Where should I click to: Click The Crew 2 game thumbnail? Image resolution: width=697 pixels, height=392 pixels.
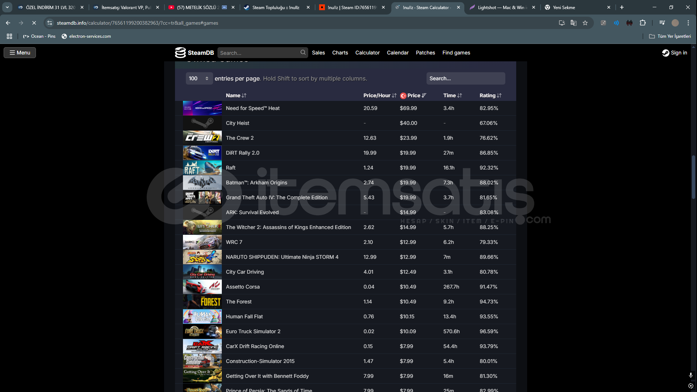pyautogui.click(x=202, y=138)
